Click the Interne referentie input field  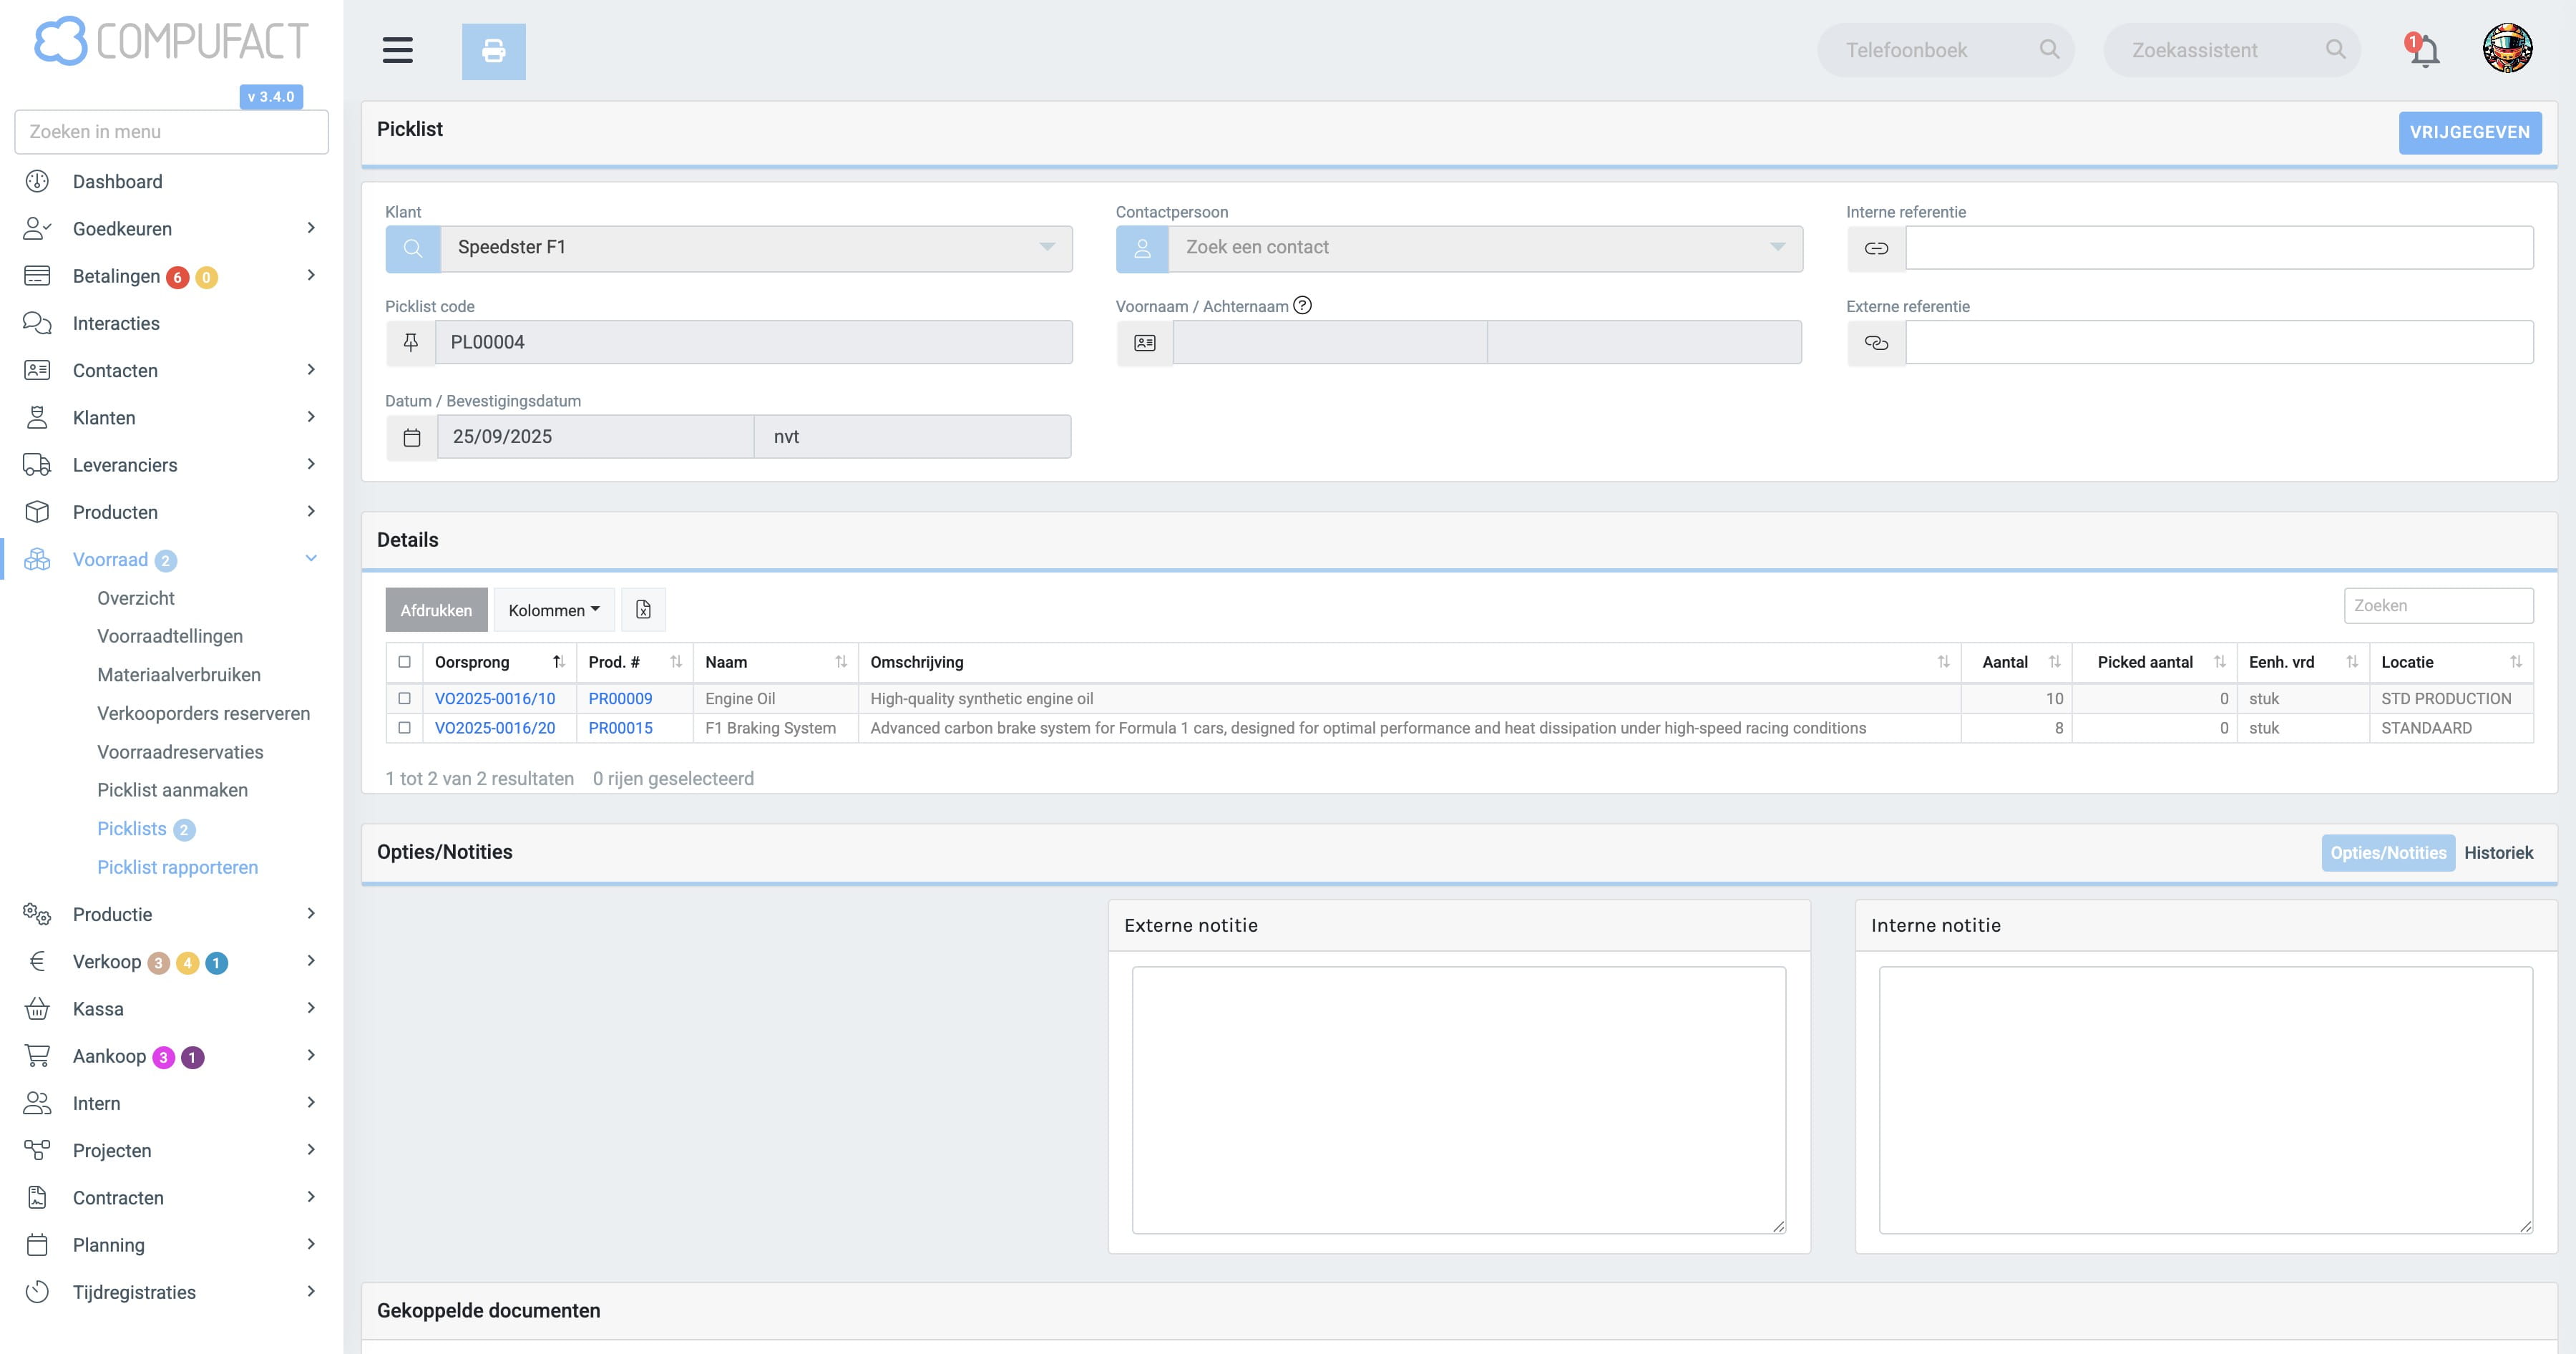2219,248
